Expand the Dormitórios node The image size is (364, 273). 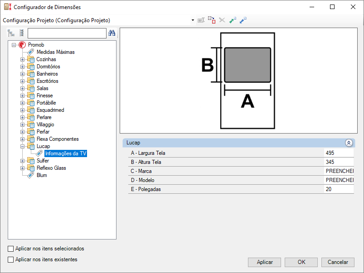tap(22, 67)
